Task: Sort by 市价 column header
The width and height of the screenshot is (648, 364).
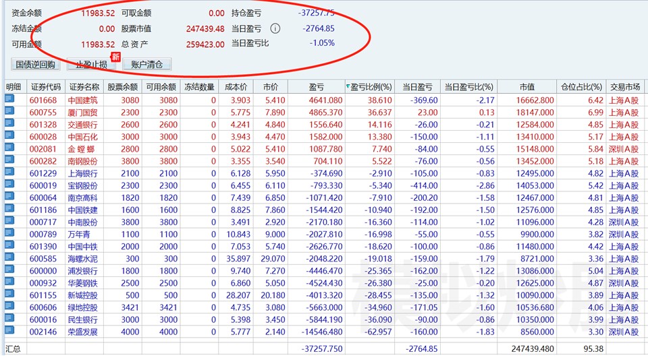Action: point(271,87)
